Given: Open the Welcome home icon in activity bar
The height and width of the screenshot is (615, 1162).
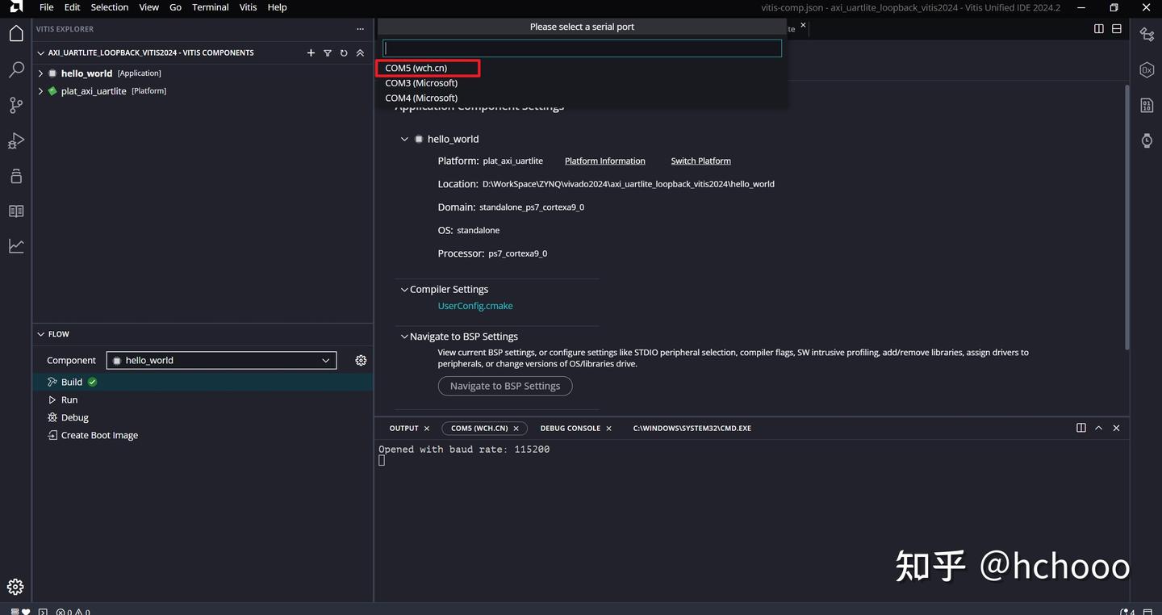Looking at the screenshot, I should tap(16, 34).
